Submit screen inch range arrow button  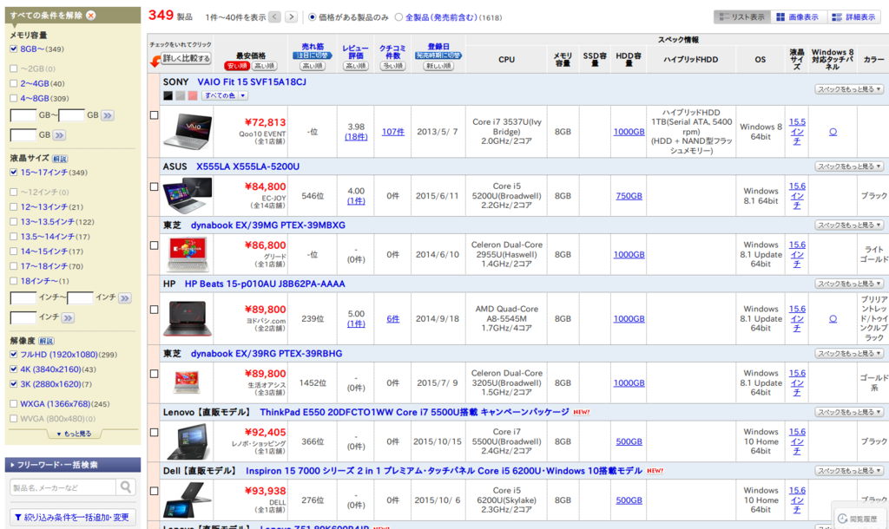(125, 298)
